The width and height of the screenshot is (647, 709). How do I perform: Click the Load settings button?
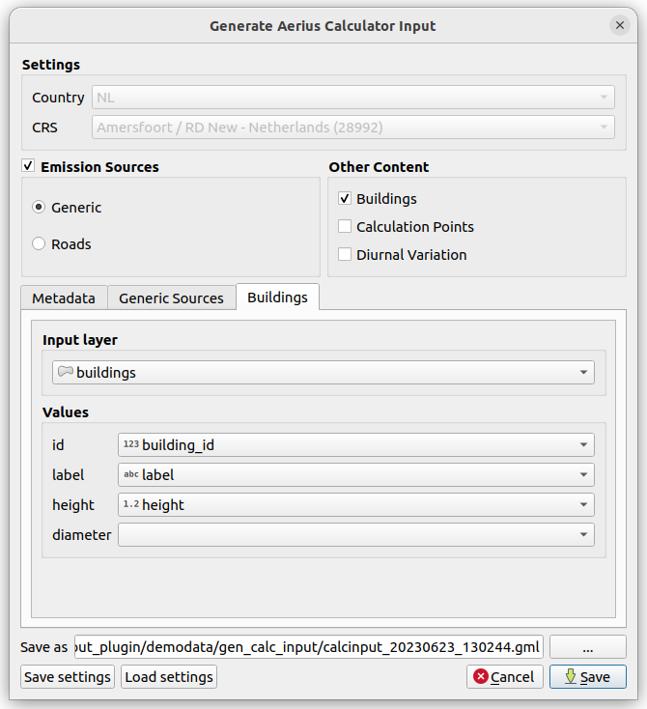(169, 677)
